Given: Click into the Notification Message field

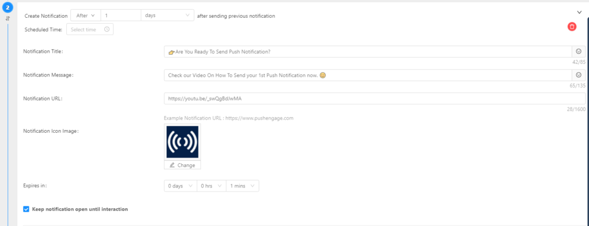Looking at the screenshot, I should [368, 75].
